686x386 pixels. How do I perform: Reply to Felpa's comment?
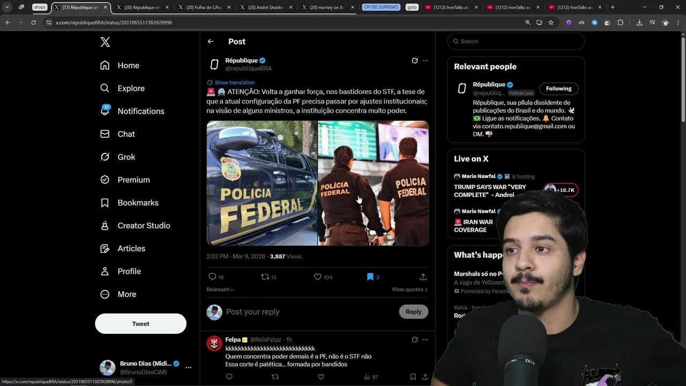(x=229, y=377)
